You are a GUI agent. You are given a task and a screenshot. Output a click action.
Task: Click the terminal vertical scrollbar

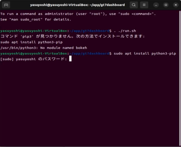(180, 78)
